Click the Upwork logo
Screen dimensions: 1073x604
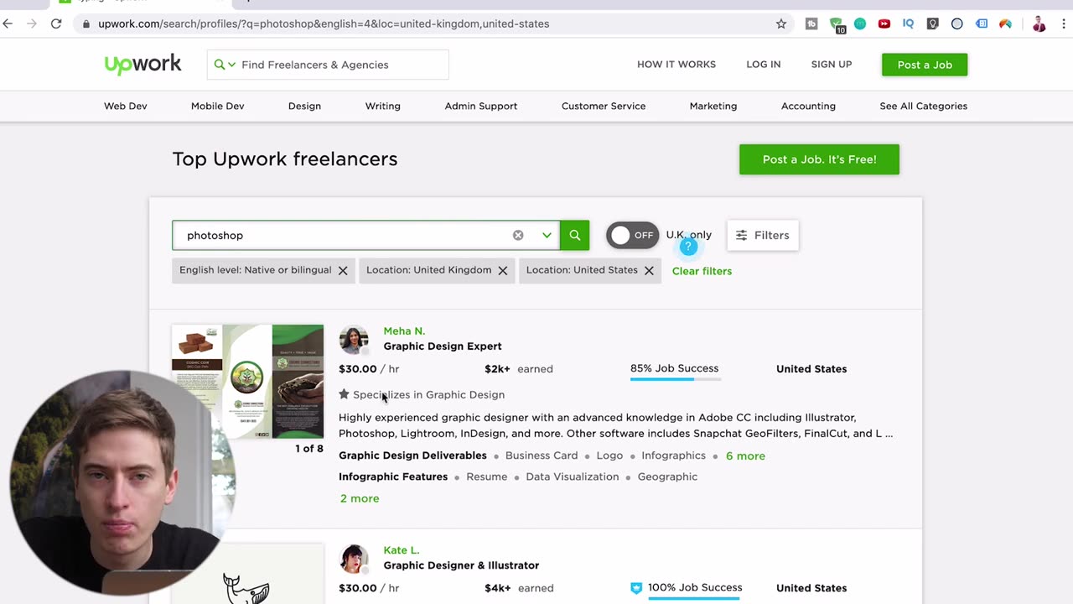pyautogui.click(x=143, y=65)
